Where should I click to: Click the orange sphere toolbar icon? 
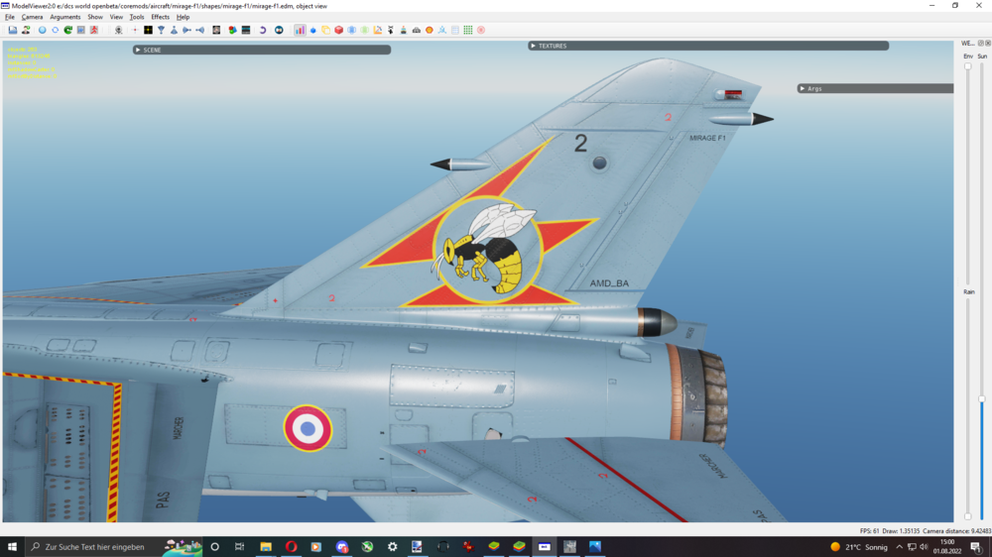(430, 30)
